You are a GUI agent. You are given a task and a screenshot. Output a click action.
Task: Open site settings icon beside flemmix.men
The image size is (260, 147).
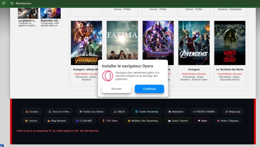pyautogui.click(x=12, y=3)
